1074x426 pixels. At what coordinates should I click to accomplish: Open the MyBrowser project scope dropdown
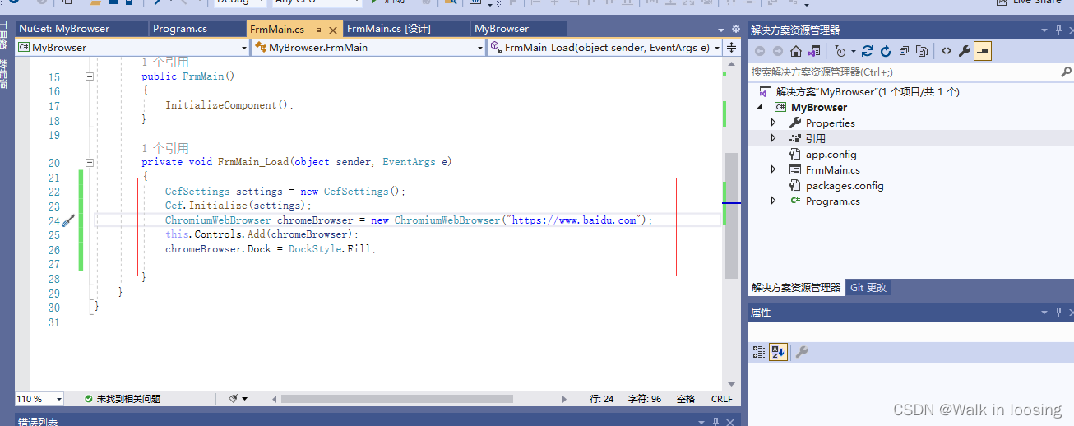pos(243,48)
